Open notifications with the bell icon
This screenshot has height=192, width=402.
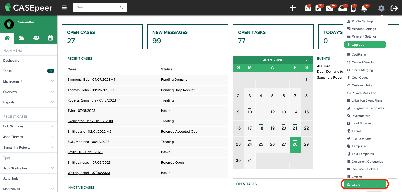tap(364, 8)
